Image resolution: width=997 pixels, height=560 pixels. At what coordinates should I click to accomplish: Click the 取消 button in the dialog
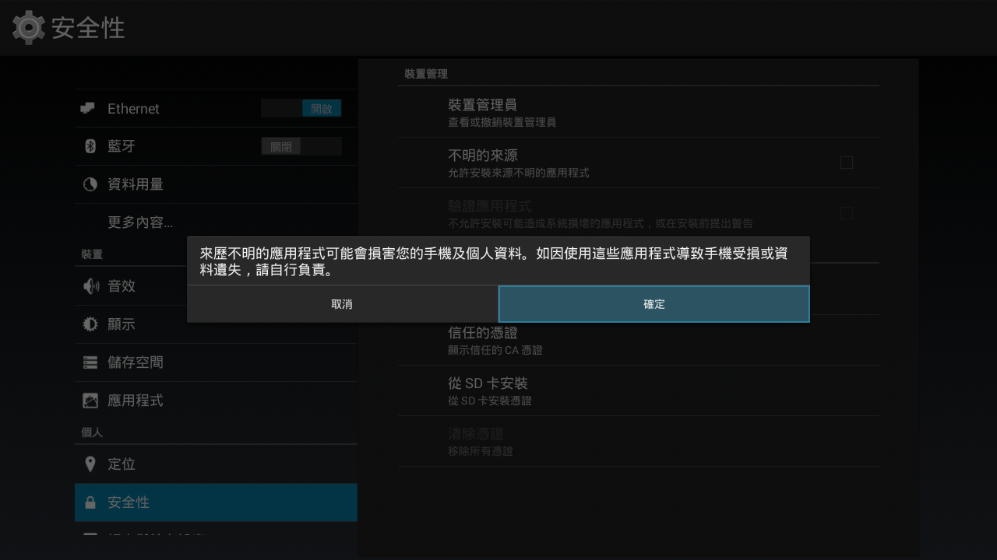click(x=342, y=304)
